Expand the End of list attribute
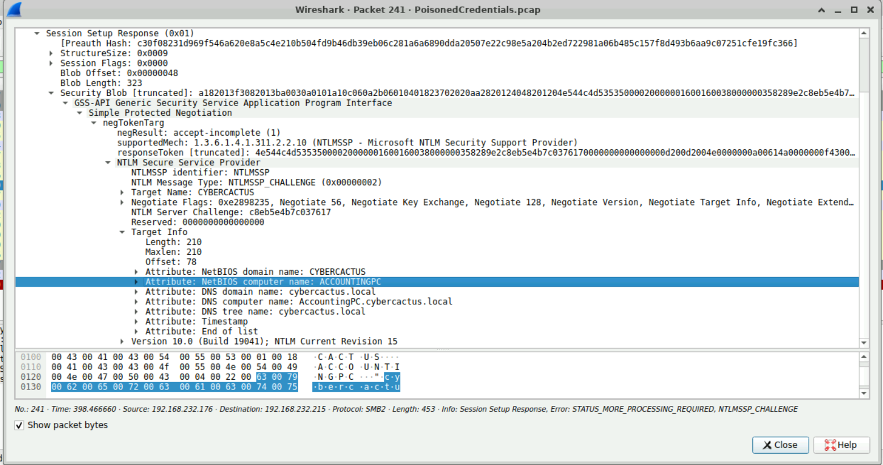Screen dimensions: 883x465 (x=136, y=332)
